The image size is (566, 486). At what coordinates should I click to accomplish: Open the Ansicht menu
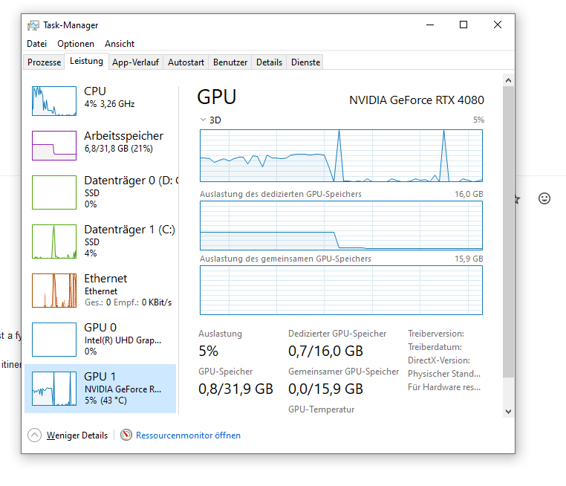tap(120, 44)
